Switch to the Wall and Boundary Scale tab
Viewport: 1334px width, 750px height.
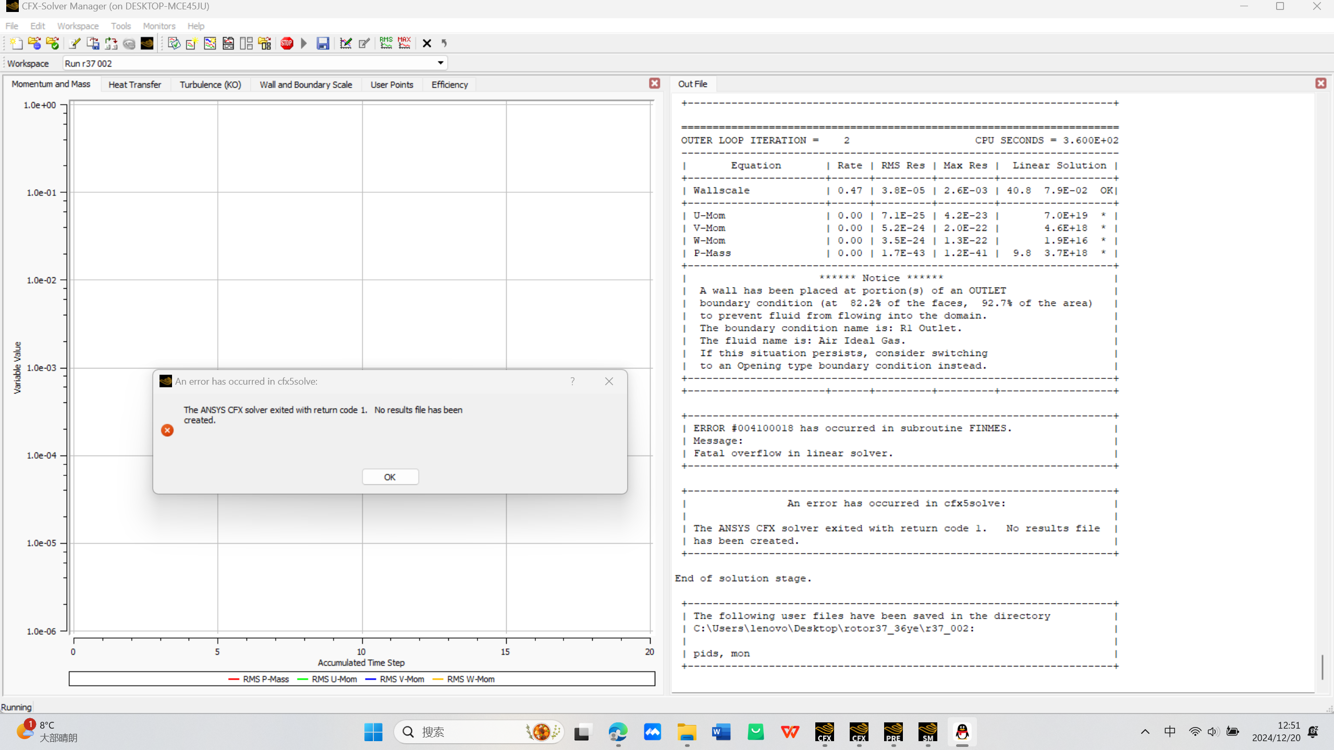[305, 84]
